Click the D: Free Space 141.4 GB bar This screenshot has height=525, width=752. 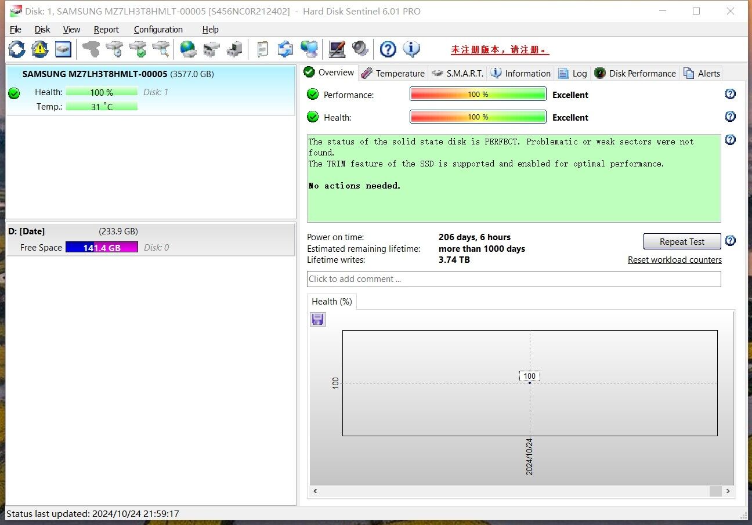[102, 247]
